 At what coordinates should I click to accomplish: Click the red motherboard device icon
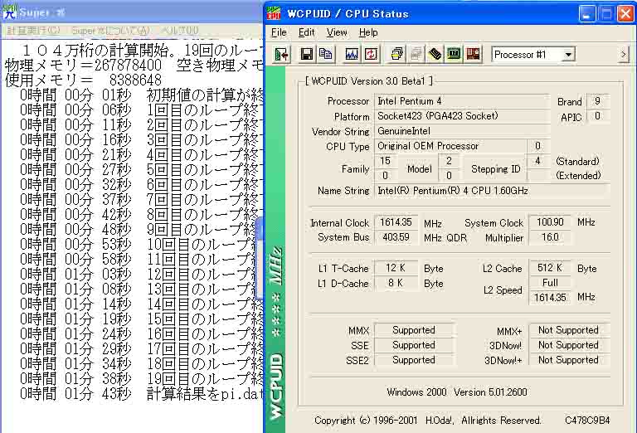[x=473, y=54]
